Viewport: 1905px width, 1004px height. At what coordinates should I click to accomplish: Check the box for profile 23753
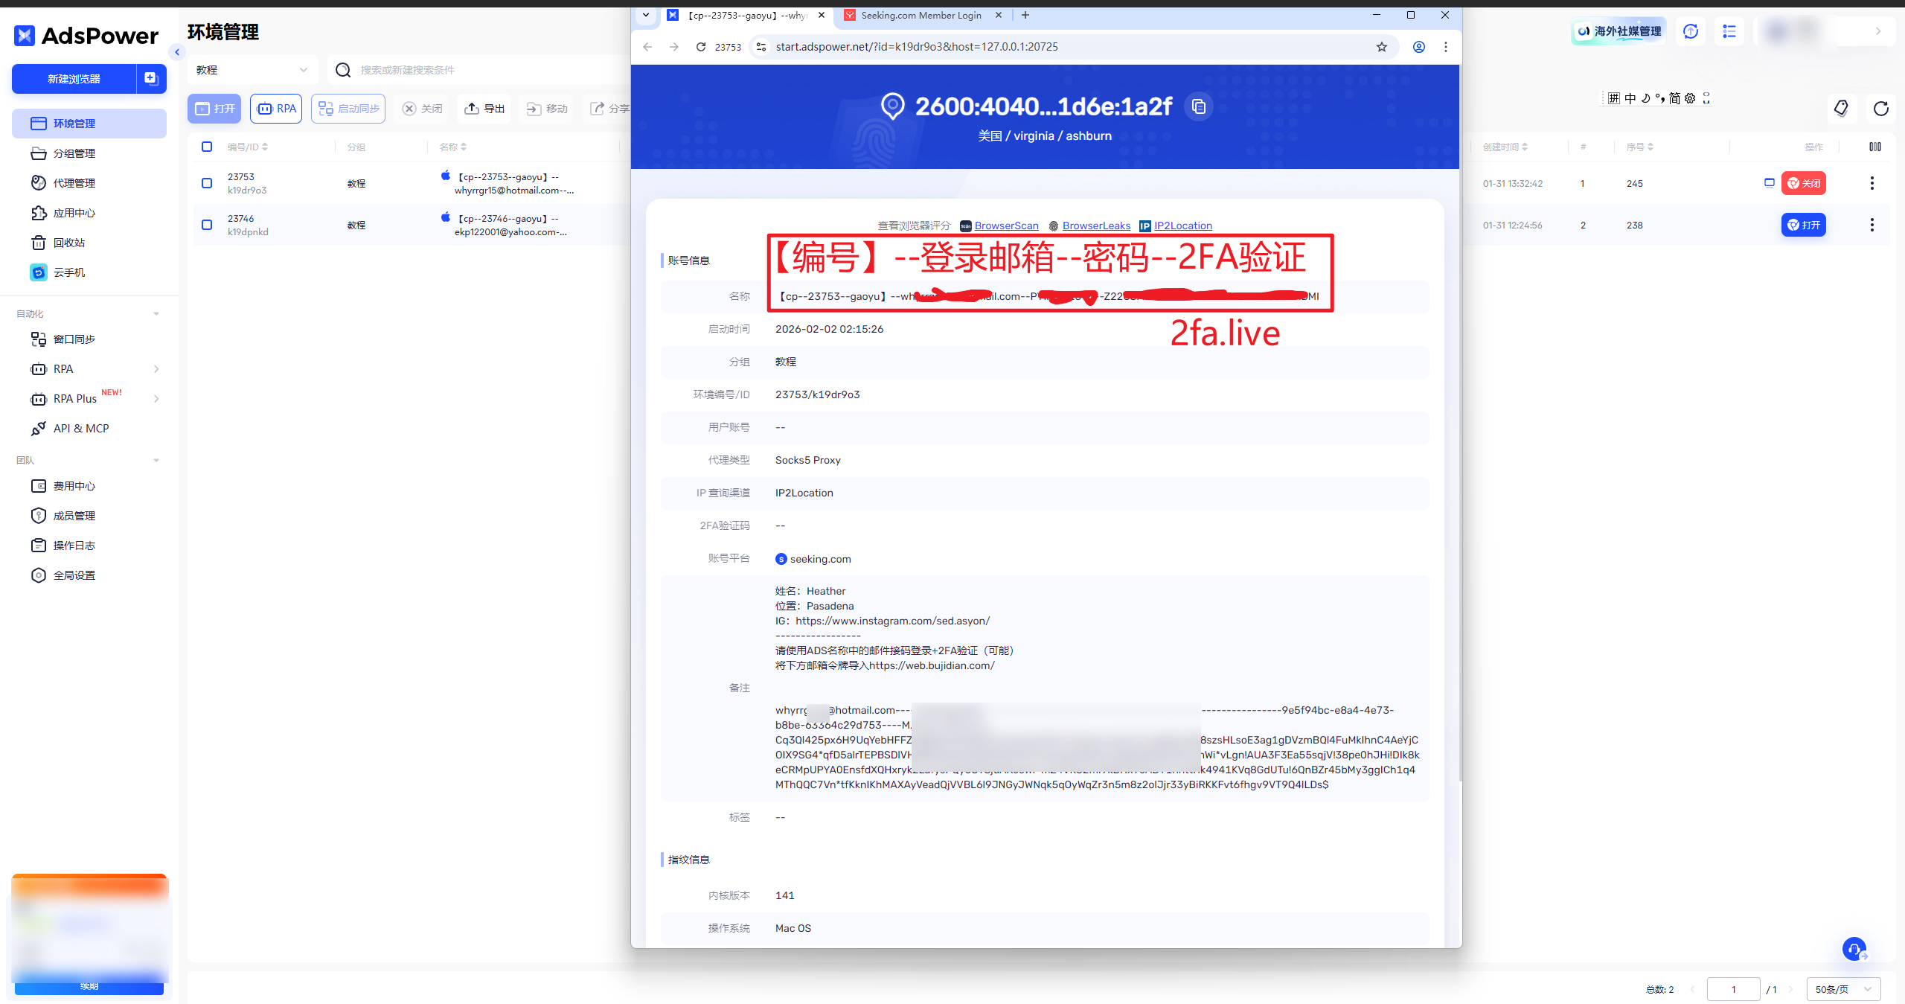point(207,183)
